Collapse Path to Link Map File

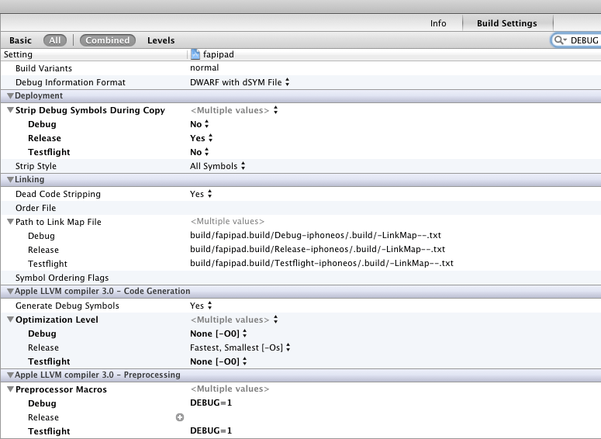tap(10, 222)
